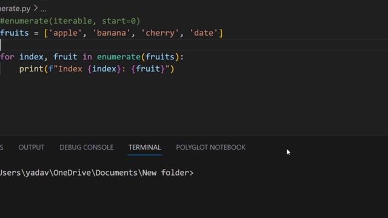This screenshot has width=388, height=218.
Task: Click the breadcrumb ellipsis after erate.py
Action: tap(43, 10)
